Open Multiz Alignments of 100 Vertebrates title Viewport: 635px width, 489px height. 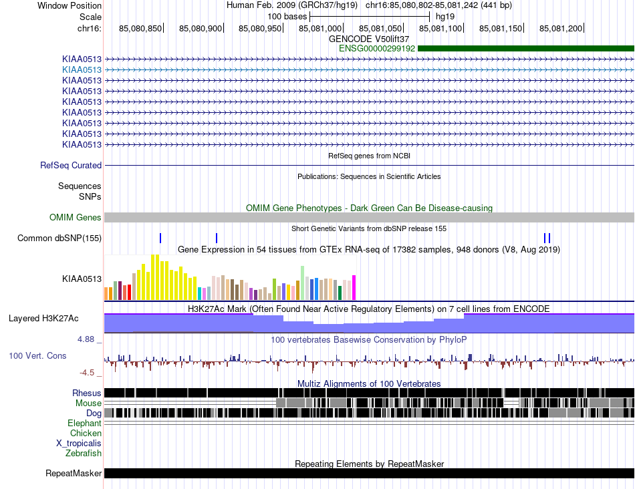coord(369,383)
